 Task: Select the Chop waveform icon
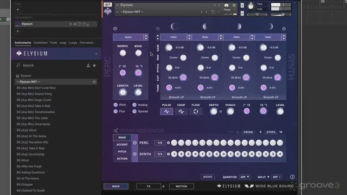coord(181,112)
